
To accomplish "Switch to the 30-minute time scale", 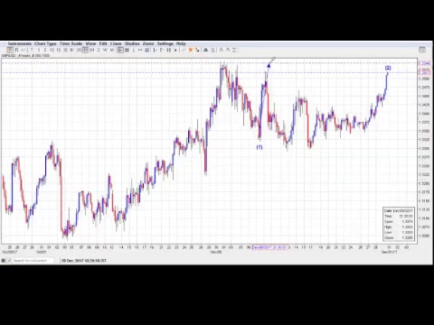I will [x=65, y=50].
